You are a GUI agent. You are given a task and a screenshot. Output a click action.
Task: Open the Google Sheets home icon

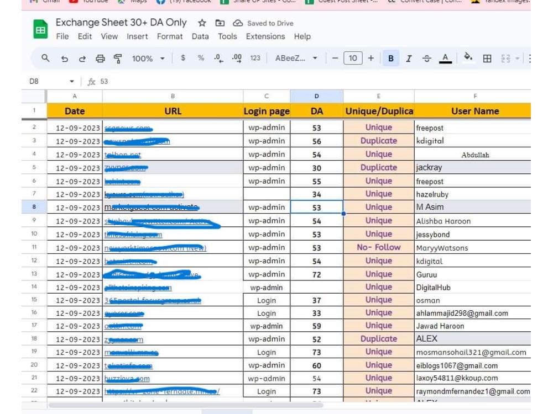pyautogui.click(x=40, y=29)
